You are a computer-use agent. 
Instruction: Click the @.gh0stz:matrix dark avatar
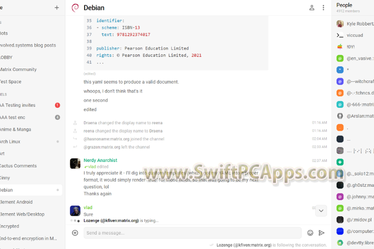pos(340,185)
